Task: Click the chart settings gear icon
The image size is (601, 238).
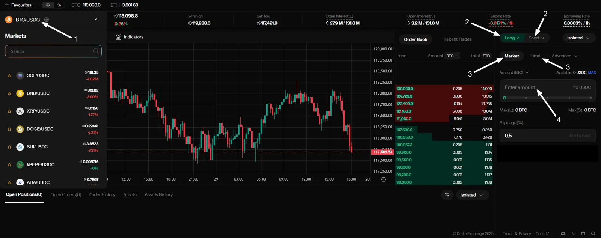Action: click(x=384, y=179)
